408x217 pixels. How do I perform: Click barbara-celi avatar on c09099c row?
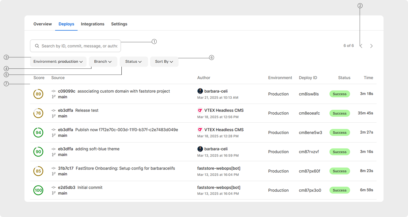pyautogui.click(x=200, y=91)
